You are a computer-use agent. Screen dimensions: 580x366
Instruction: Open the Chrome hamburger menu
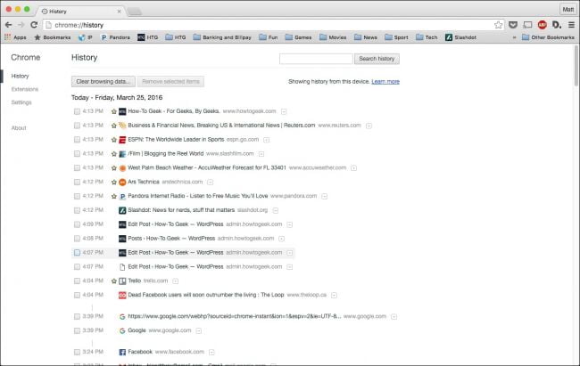(x=571, y=25)
